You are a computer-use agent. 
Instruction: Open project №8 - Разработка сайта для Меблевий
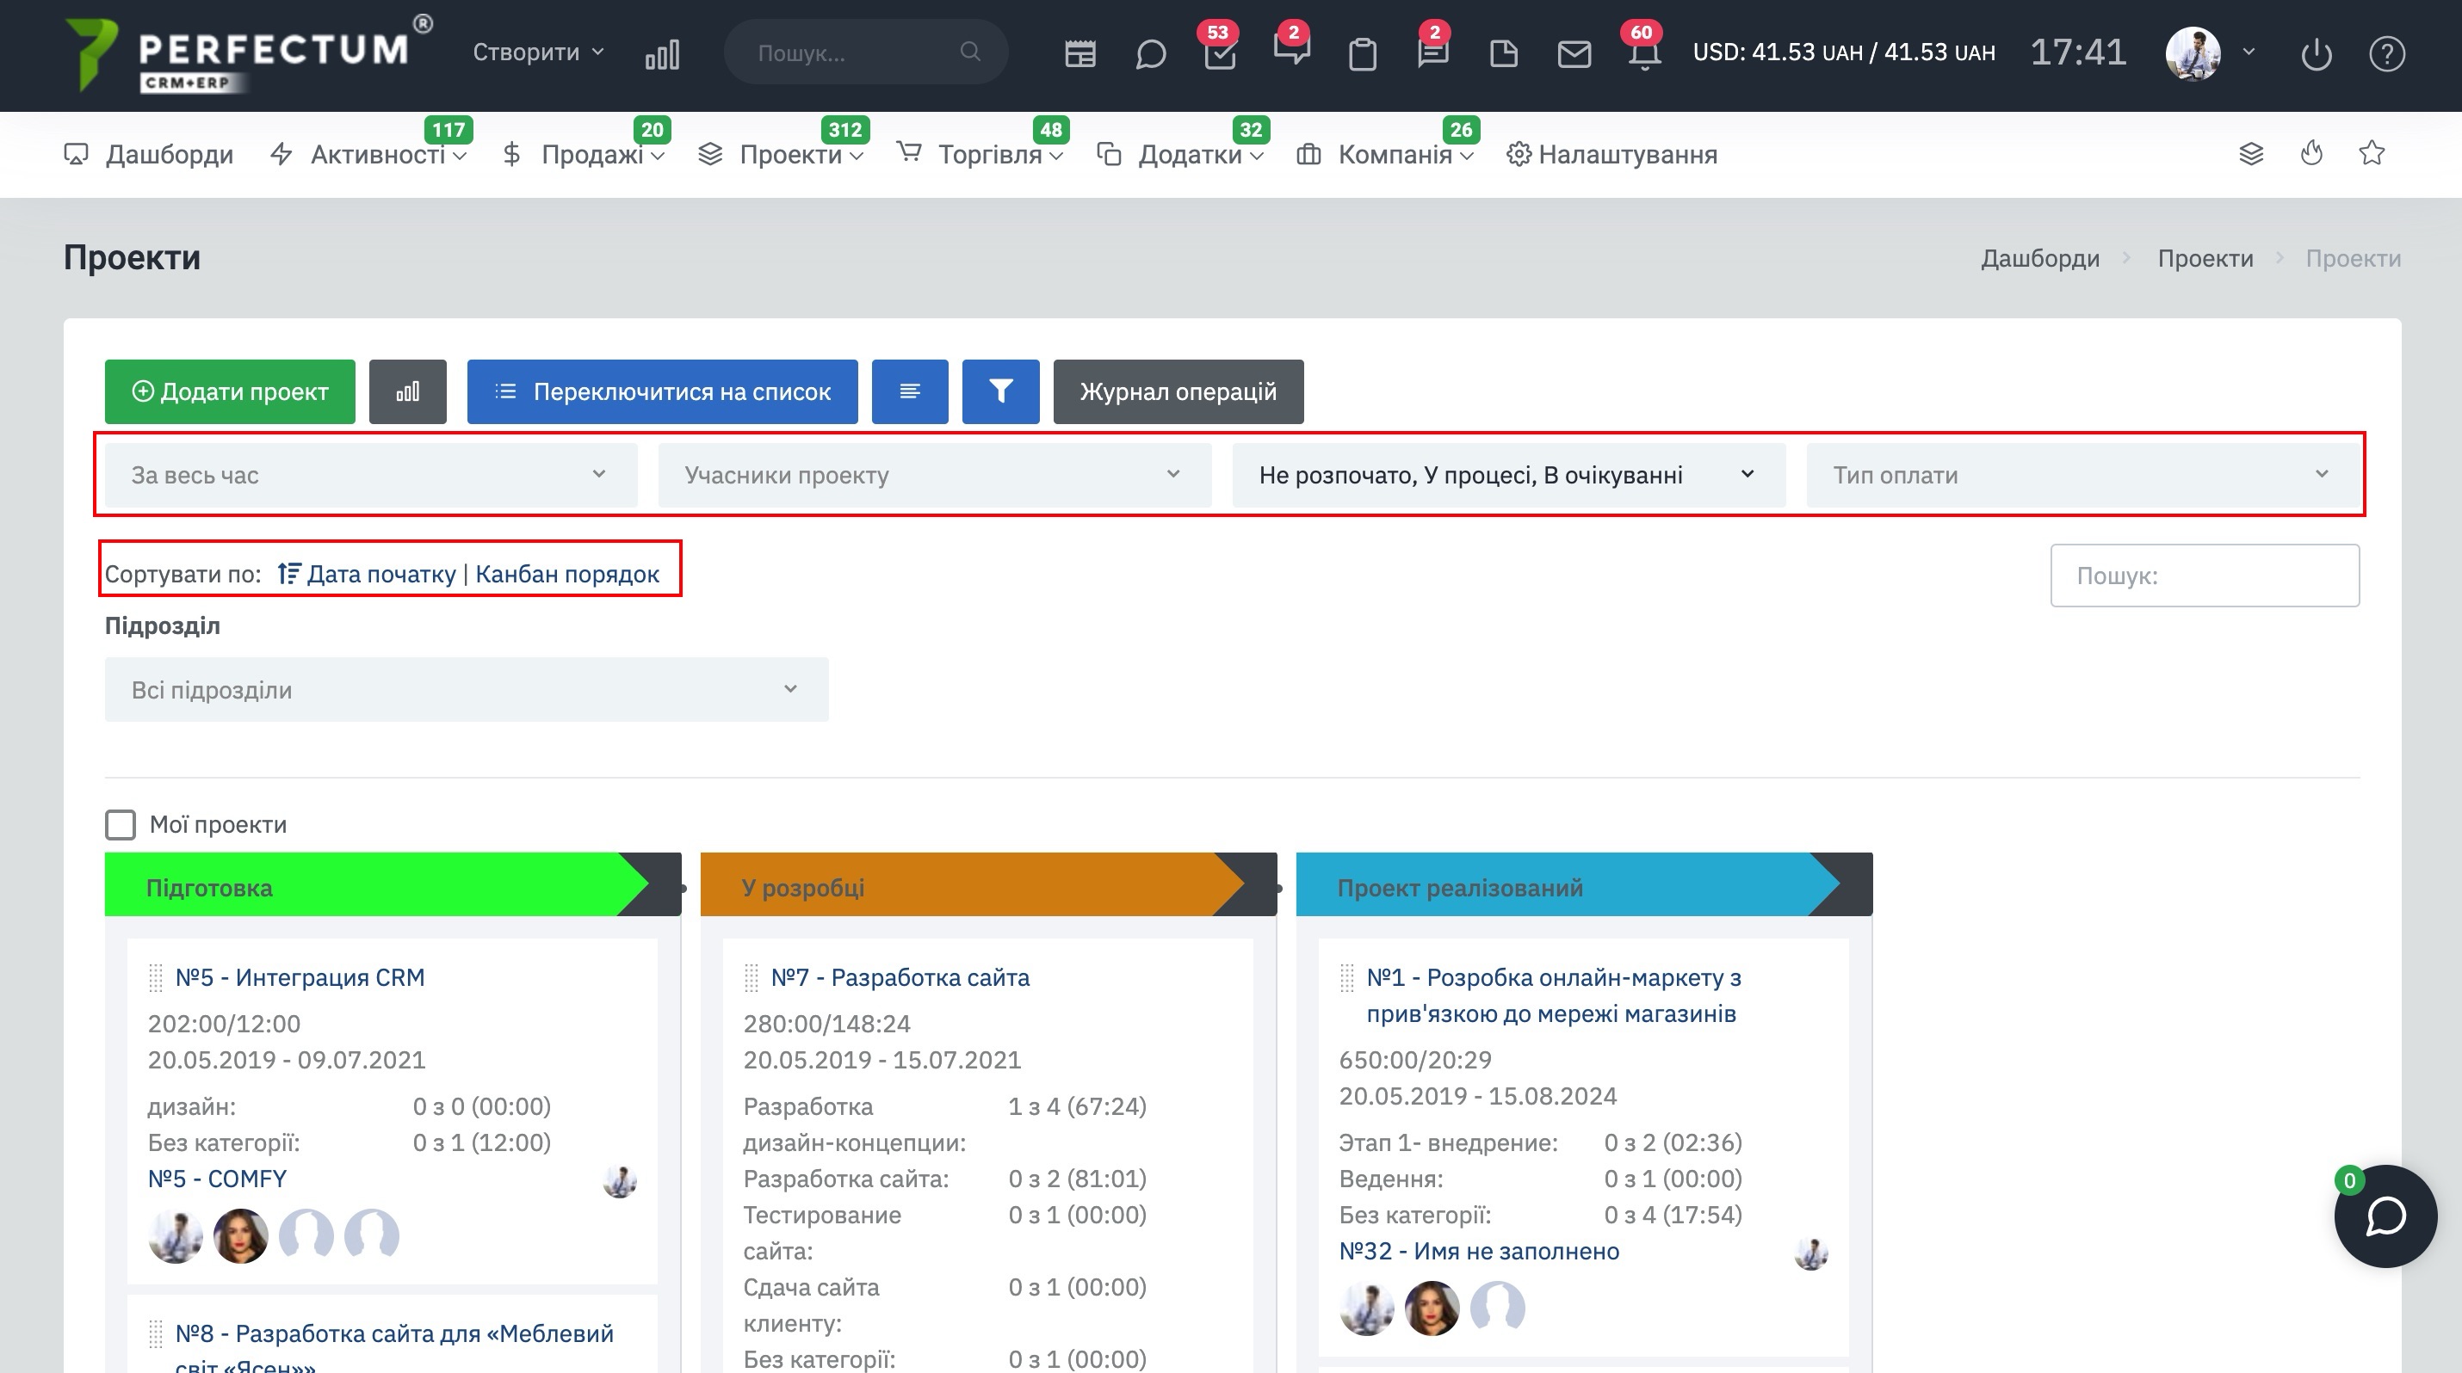pos(395,1349)
